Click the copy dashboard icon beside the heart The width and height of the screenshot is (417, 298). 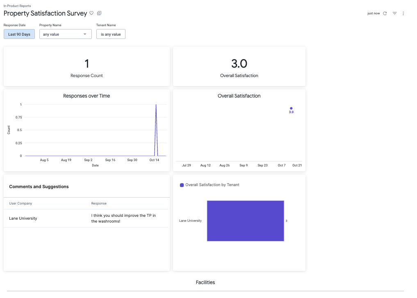tap(99, 13)
